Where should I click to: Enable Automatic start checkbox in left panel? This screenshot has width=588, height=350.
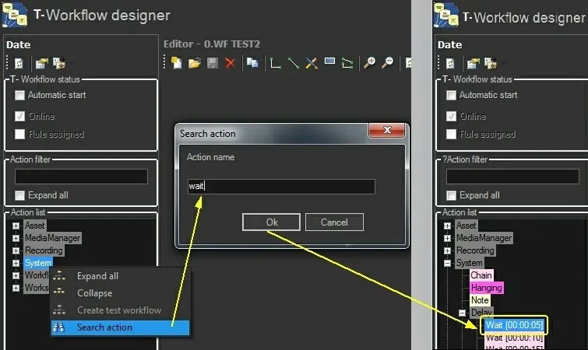[x=20, y=96]
